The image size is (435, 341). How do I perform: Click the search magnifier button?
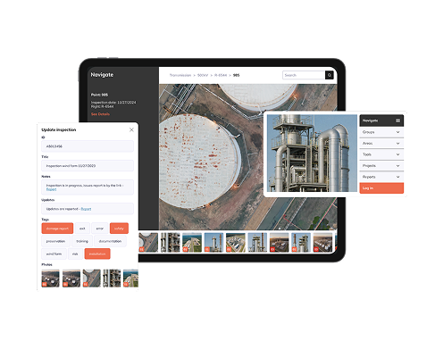click(x=330, y=75)
